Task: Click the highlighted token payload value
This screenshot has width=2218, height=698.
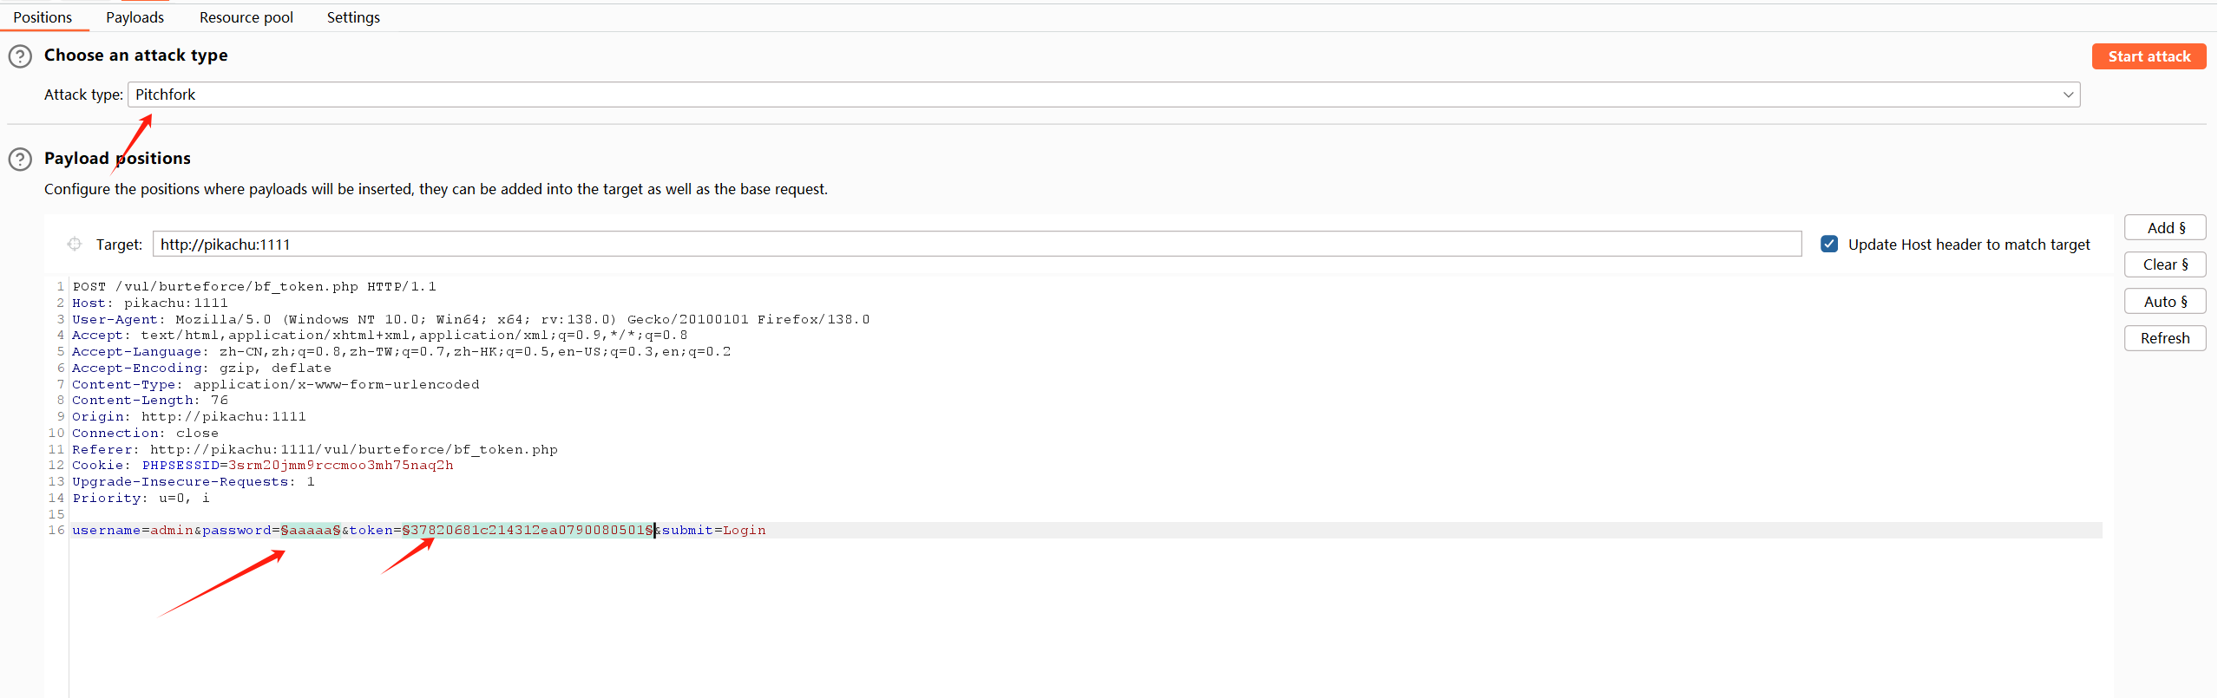Action: 528,530
